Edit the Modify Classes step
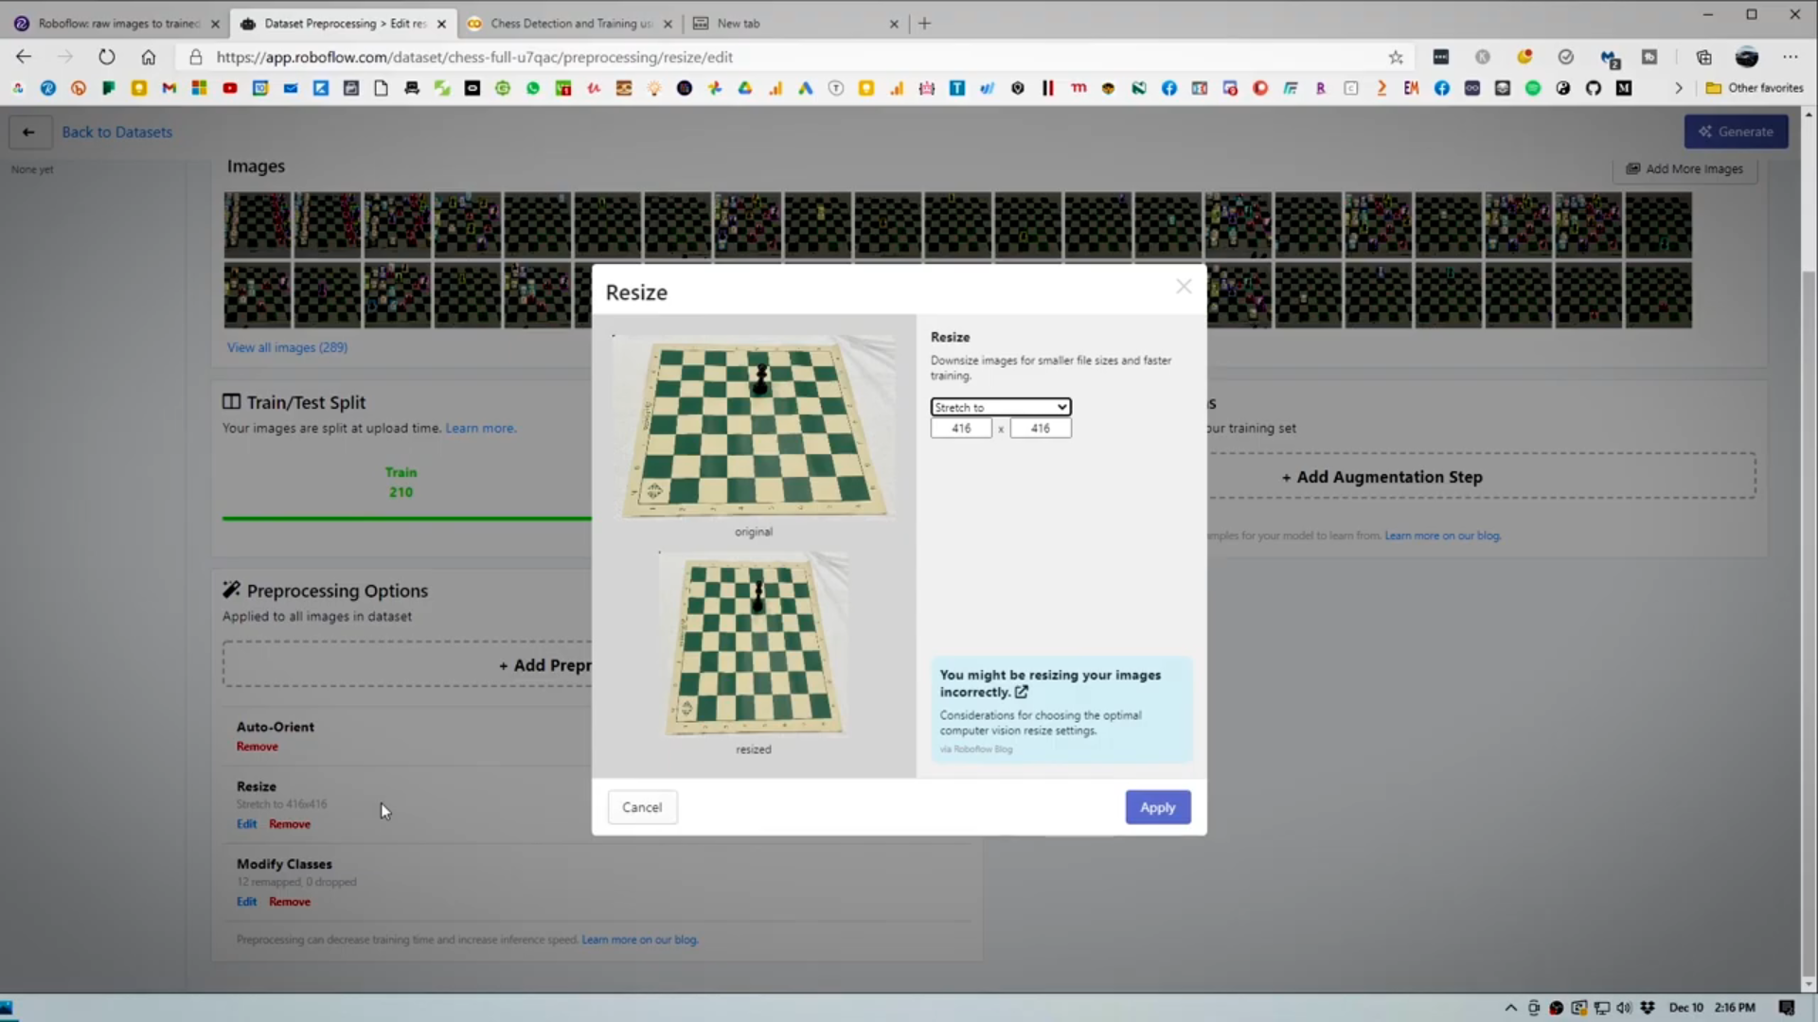1818x1022 pixels. 246,902
